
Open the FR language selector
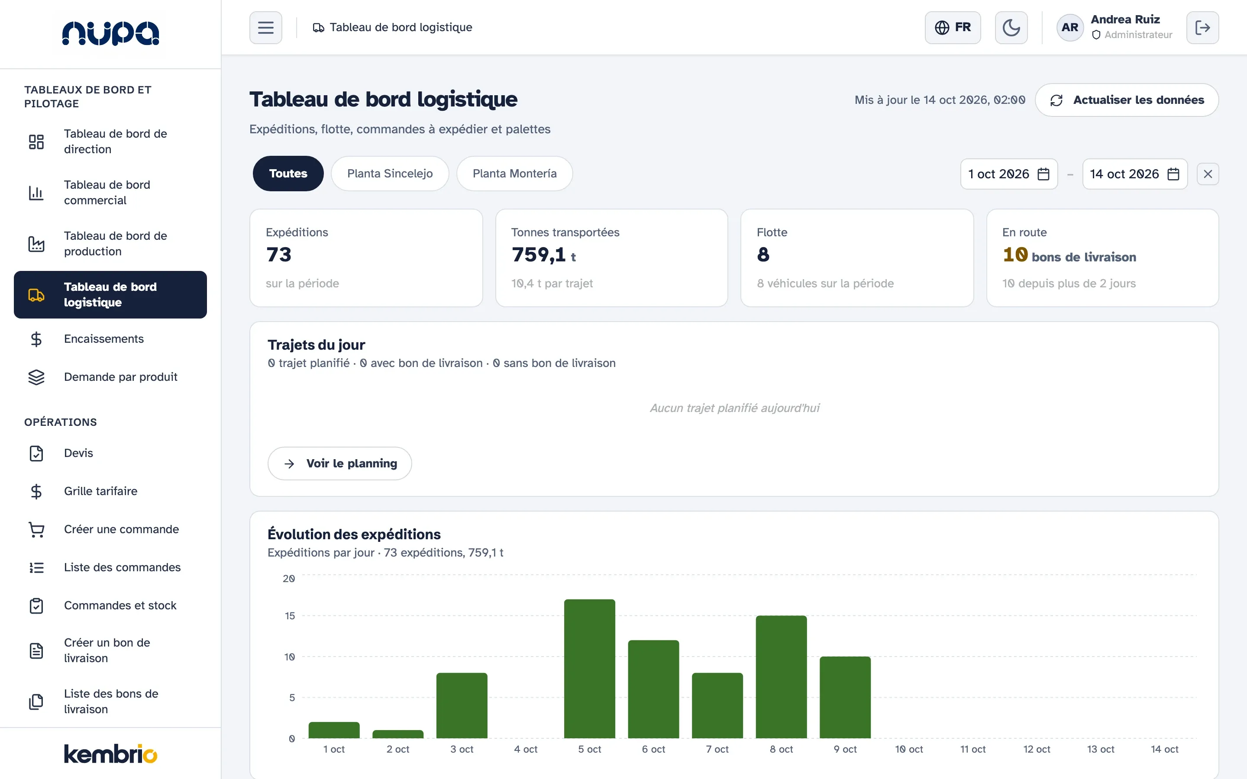click(x=952, y=27)
